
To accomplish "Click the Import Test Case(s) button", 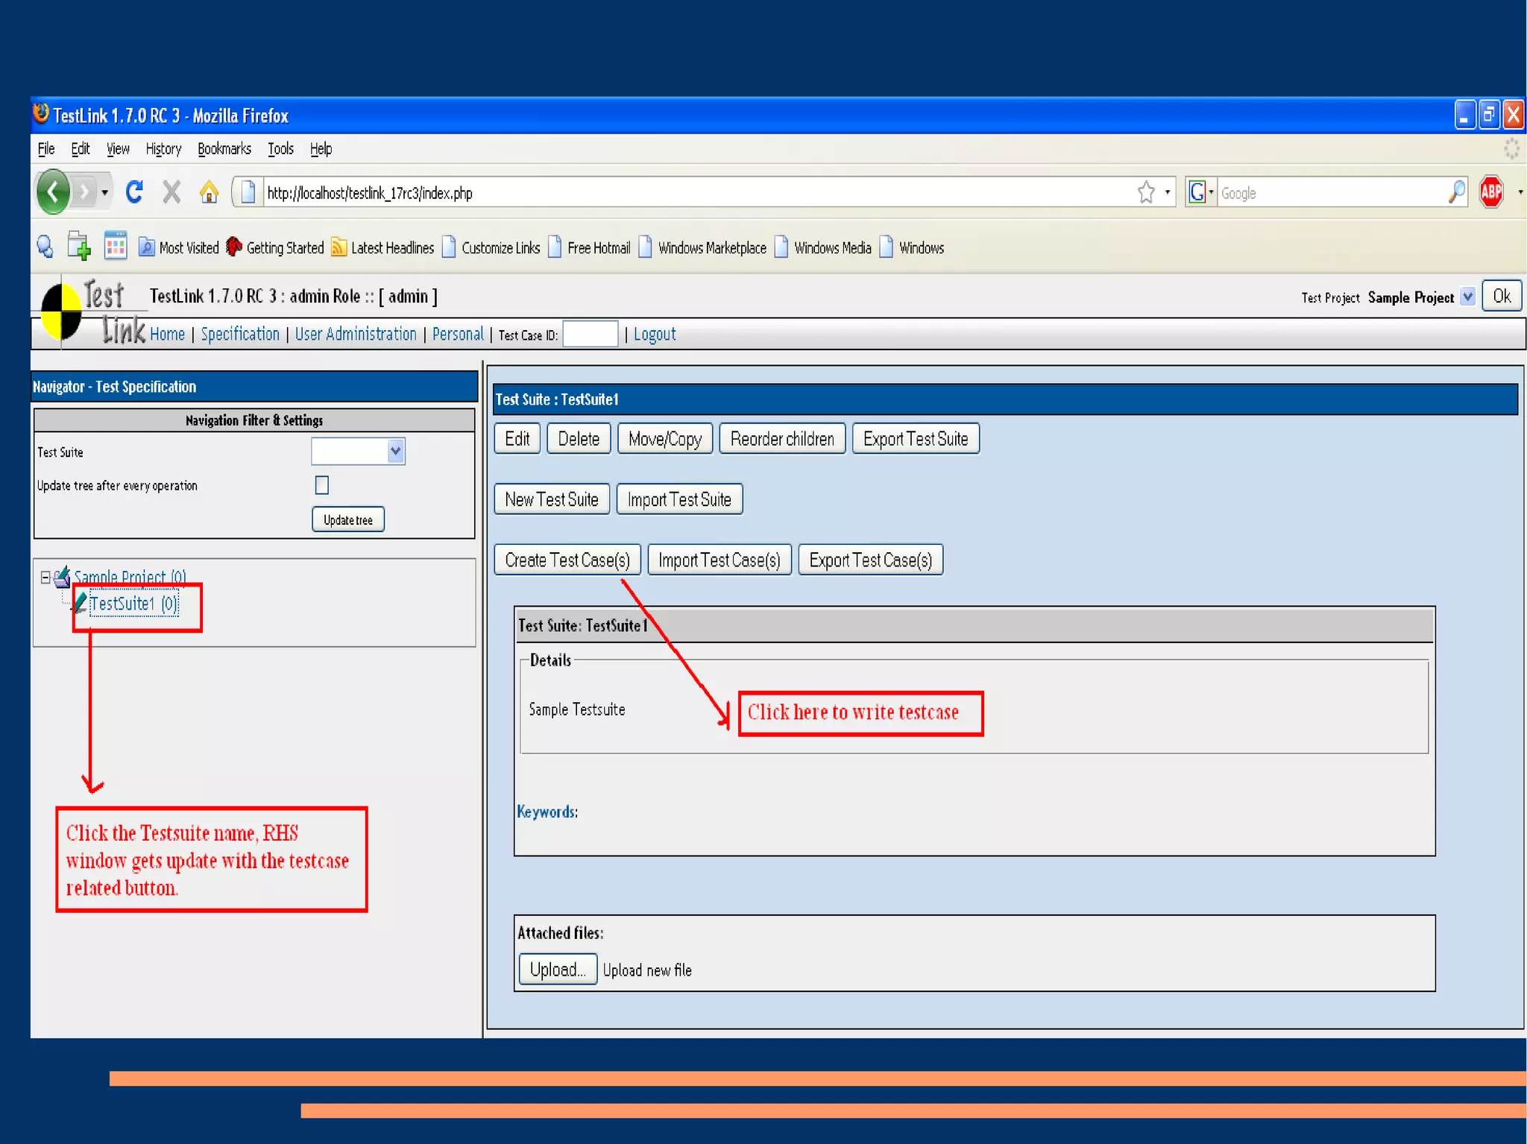I will [x=720, y=560].
